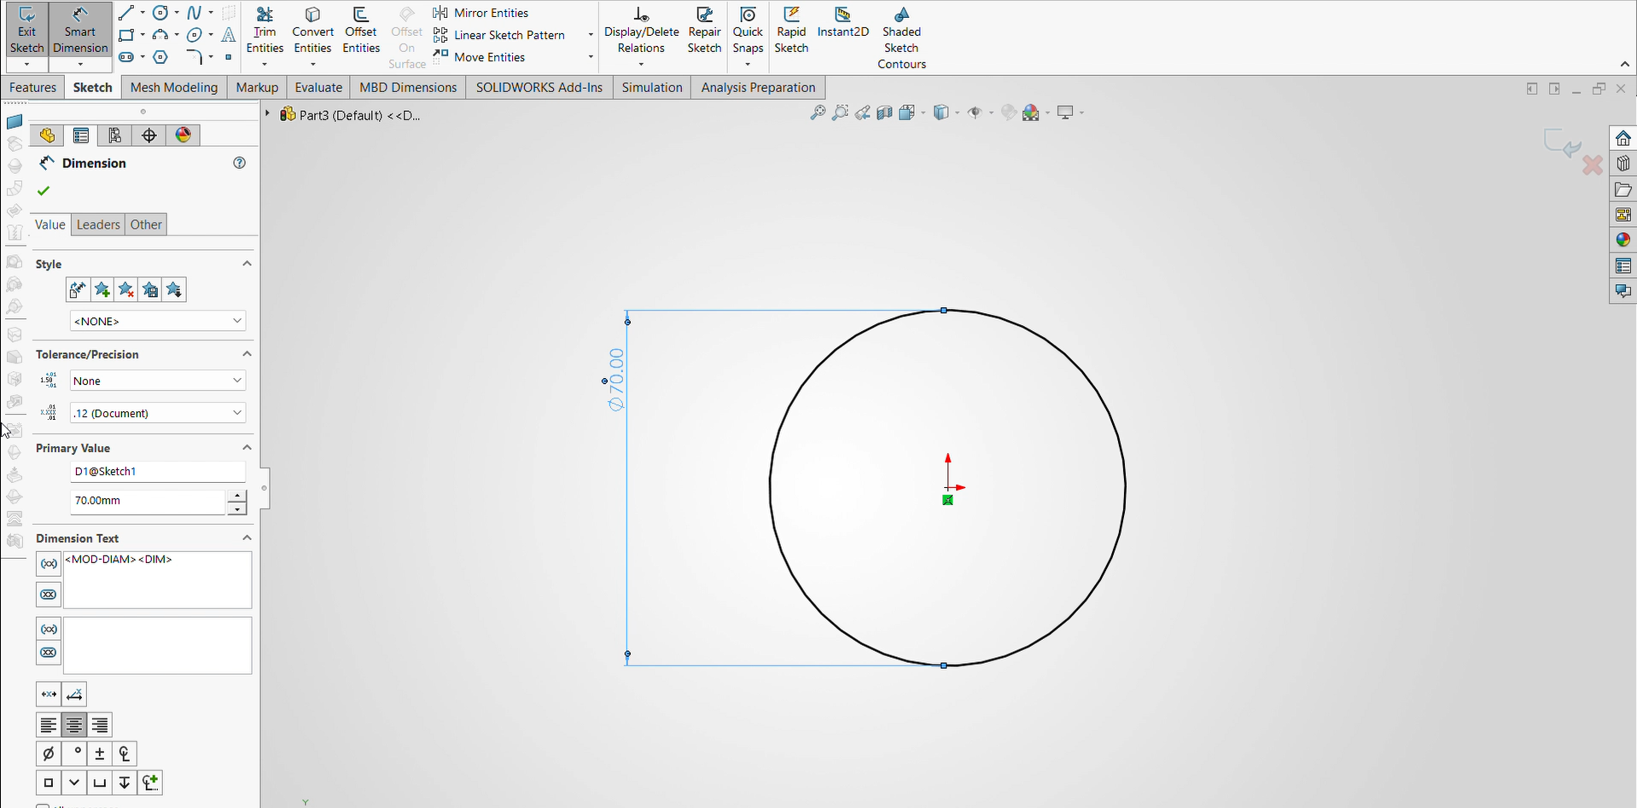Viewport: 1637px width, 808px height.
Task: Click Repair Sketch tool
Action: pos(704,32)
